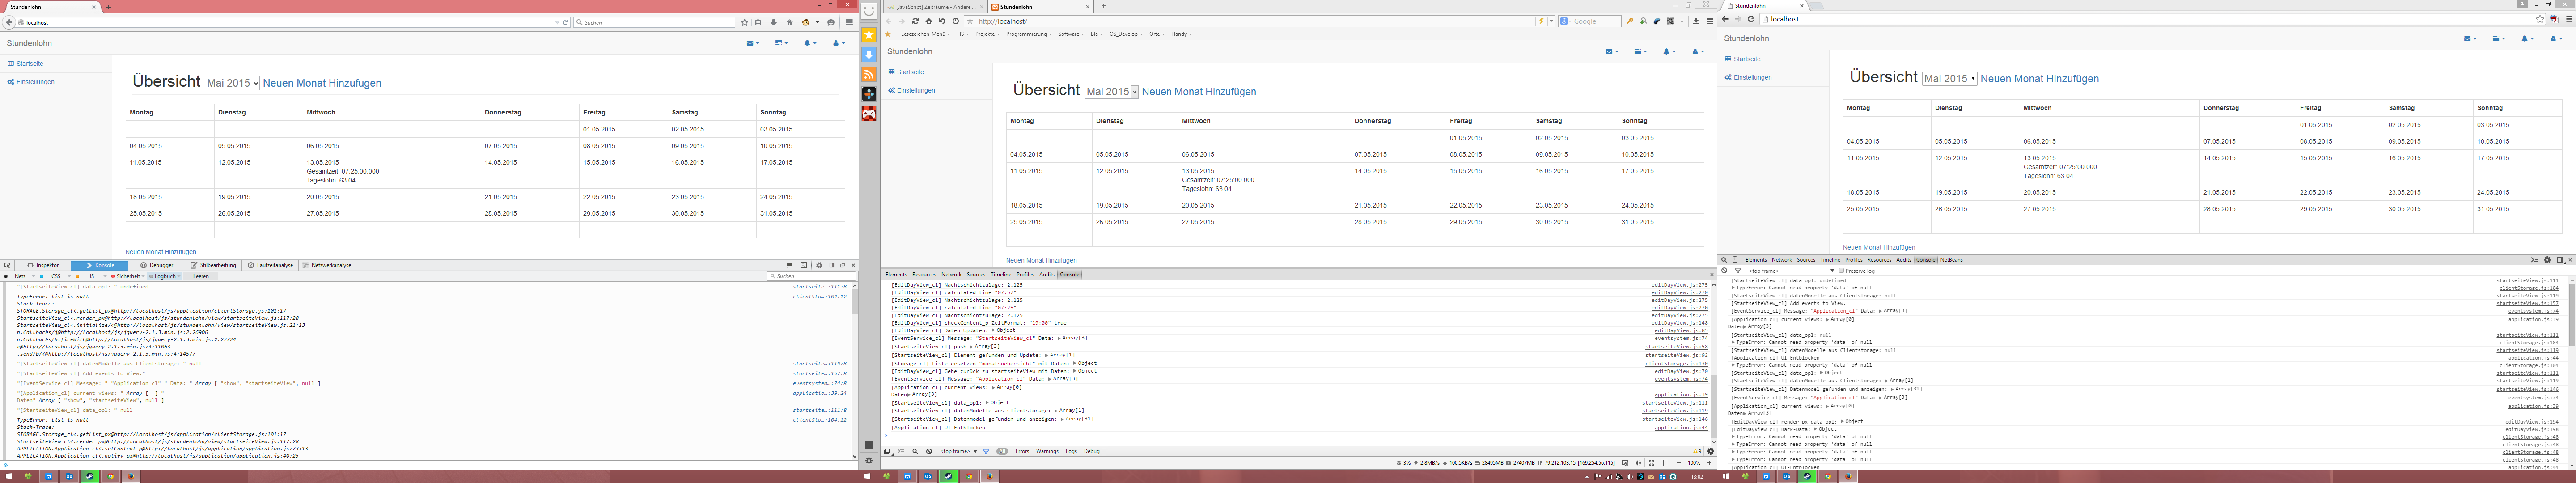Click the yellow star icon in Opera sidebar
The height and width of the screenshot is (483, 2576).
(x=869, y=35)
